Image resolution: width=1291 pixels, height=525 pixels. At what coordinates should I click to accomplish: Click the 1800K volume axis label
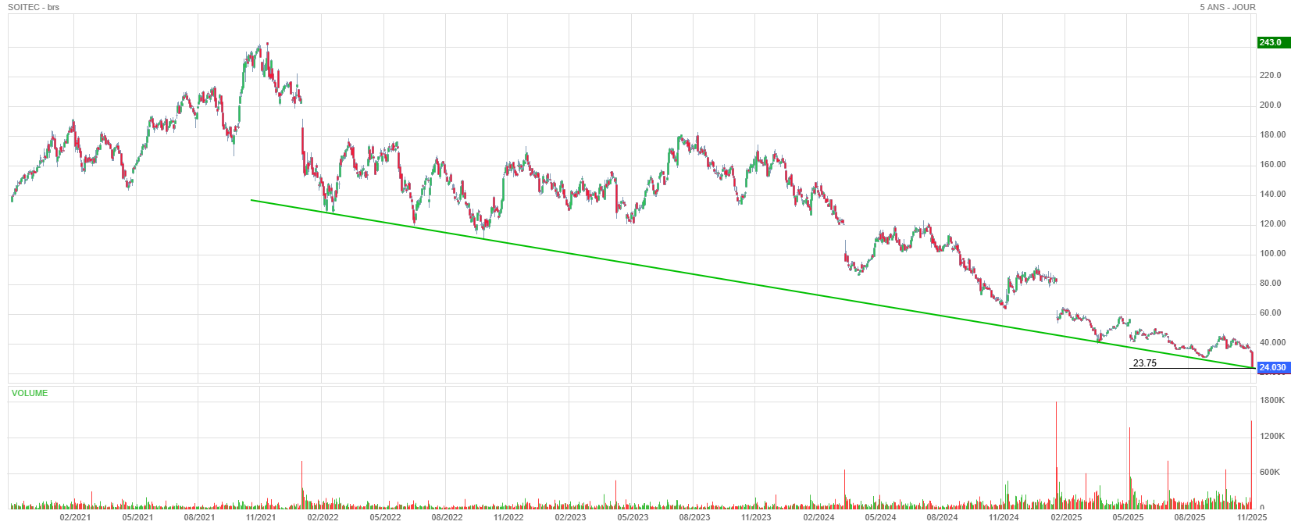[1272, 401]
